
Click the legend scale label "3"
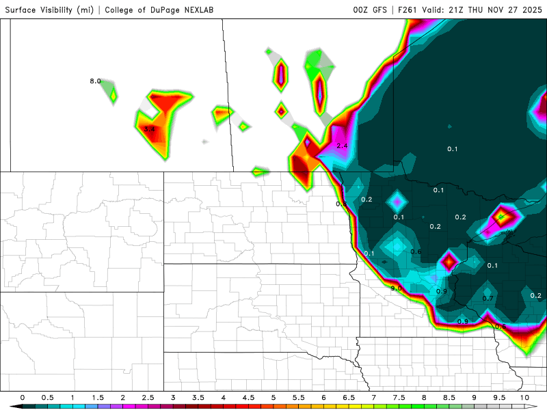point(173,398)
